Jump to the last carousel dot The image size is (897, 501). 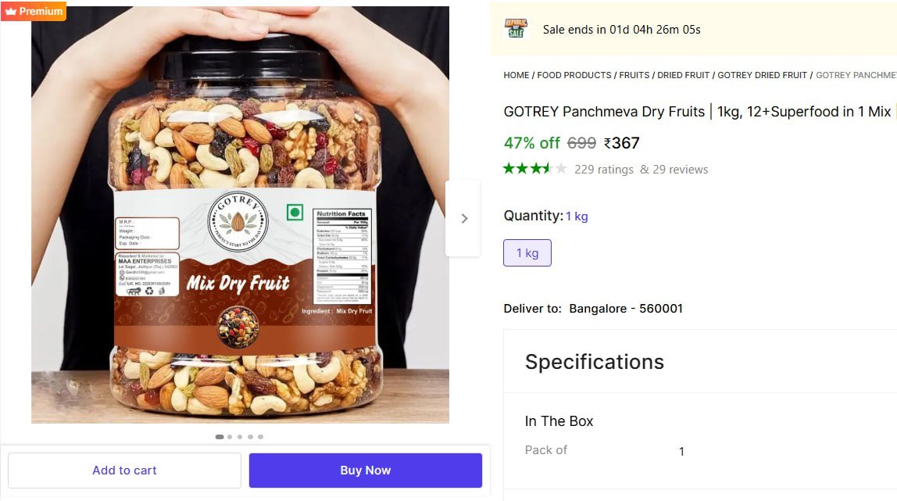[x=260, y=437]
